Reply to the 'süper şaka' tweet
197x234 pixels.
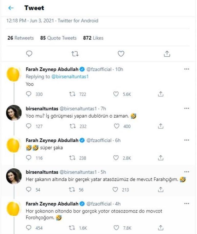coord(29,158)
